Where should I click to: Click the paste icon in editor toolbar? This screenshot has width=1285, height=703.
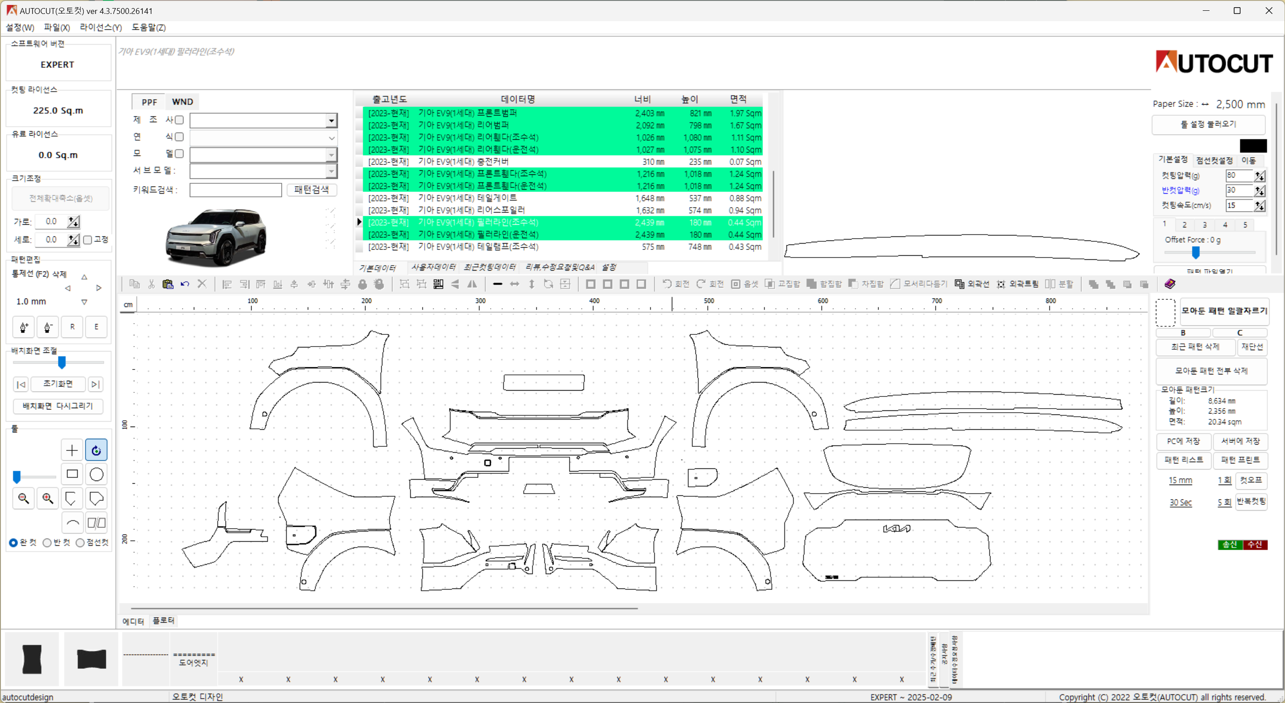(x=168, y=284)
